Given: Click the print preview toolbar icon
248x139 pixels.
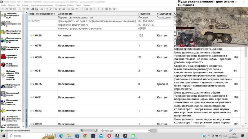Looking at the screenshot, I should click(x=37, y=9).
